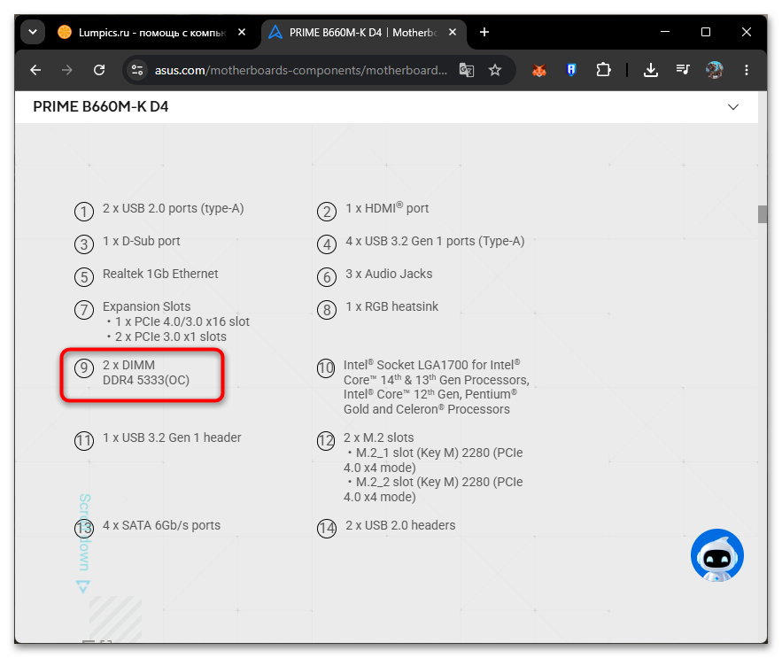Click the site information icon

pos(137,70)
